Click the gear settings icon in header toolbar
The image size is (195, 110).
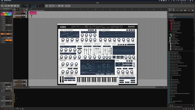pos(62,6)
